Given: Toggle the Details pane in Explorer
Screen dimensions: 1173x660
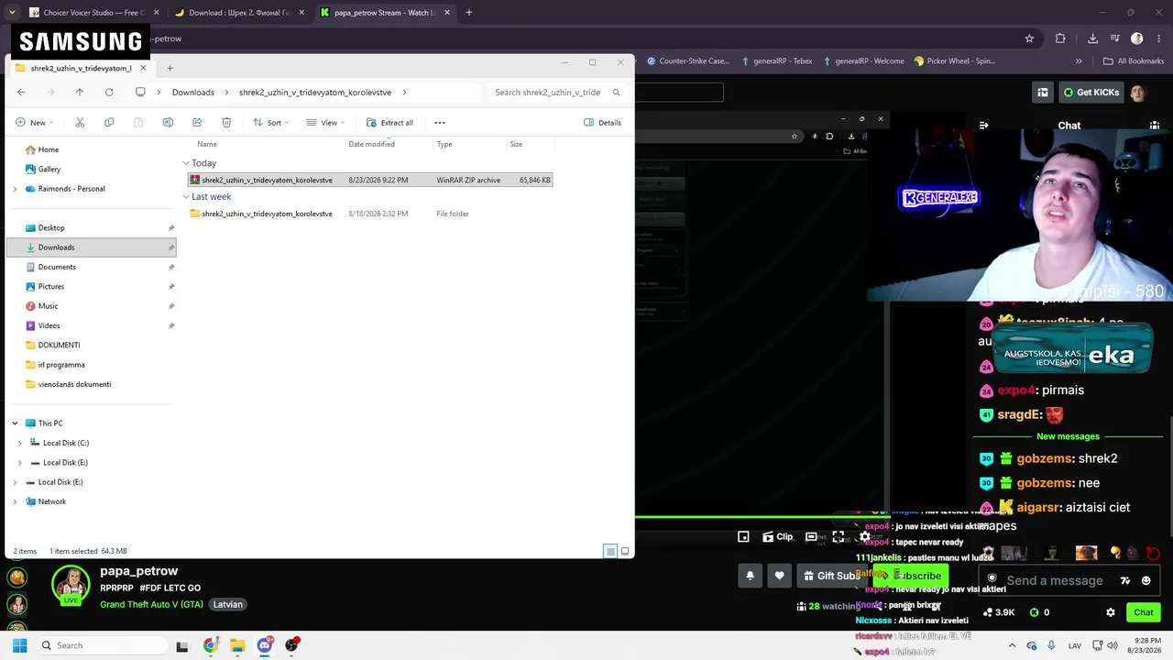Looking at the screenshot, I should coord(602,122).
